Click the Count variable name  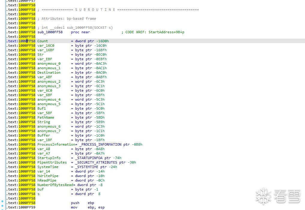pyautogui.click(x=43, y=41)
